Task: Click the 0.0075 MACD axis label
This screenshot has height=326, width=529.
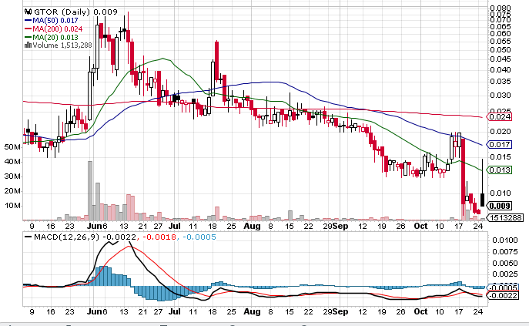Action: pos(504,252)
